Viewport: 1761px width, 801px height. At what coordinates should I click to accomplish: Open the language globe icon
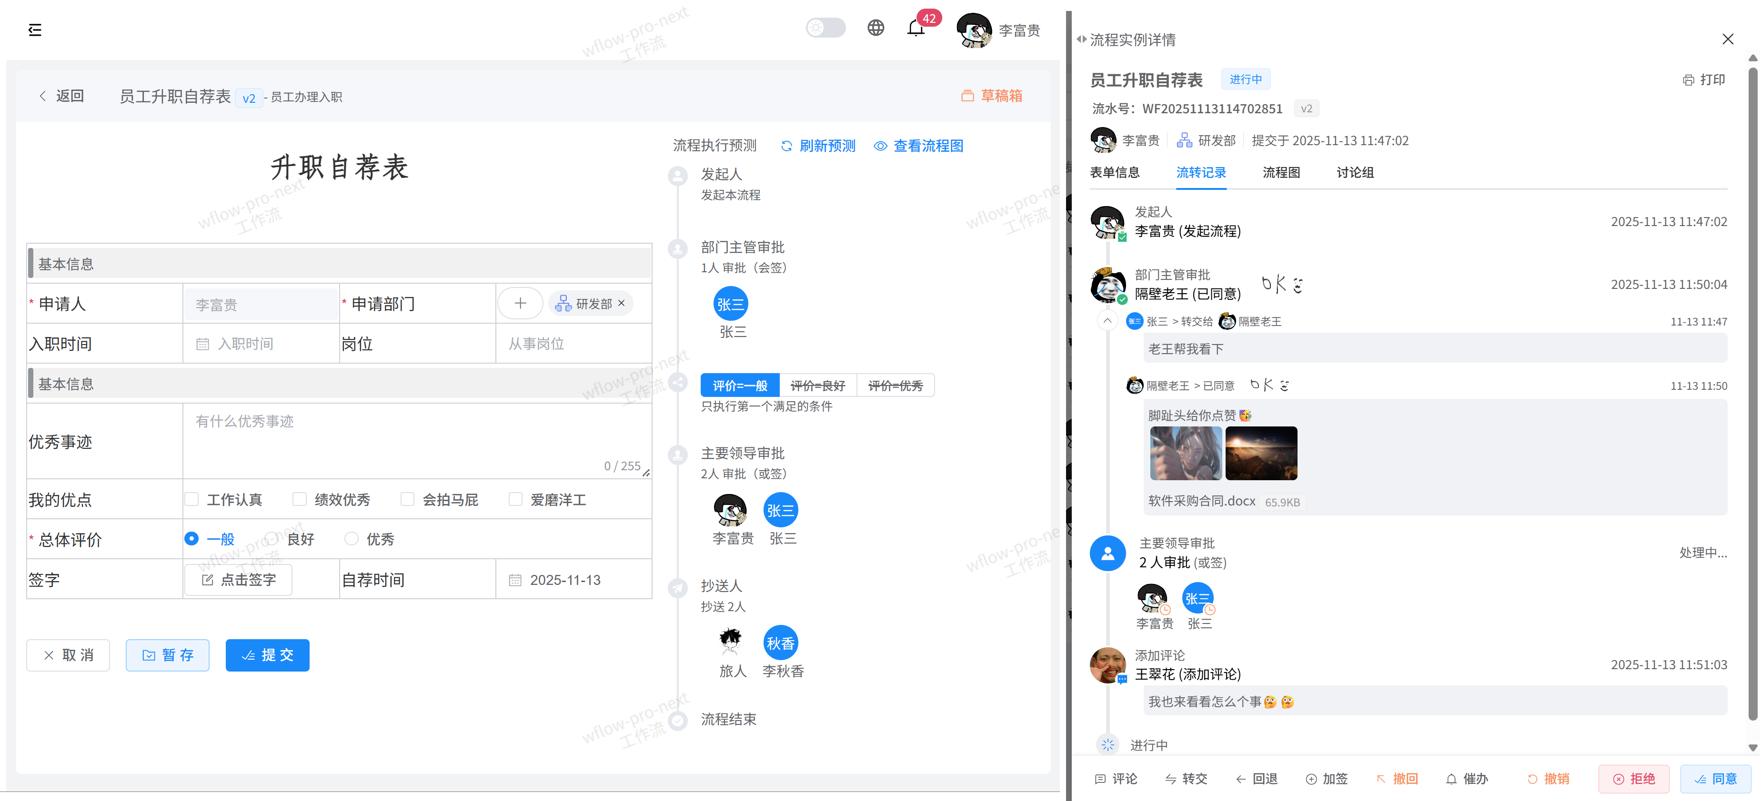coord(875,28)
